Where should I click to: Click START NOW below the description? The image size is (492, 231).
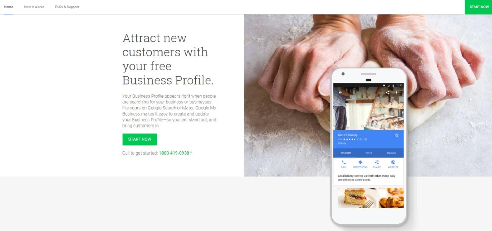[x=139, y=139]
